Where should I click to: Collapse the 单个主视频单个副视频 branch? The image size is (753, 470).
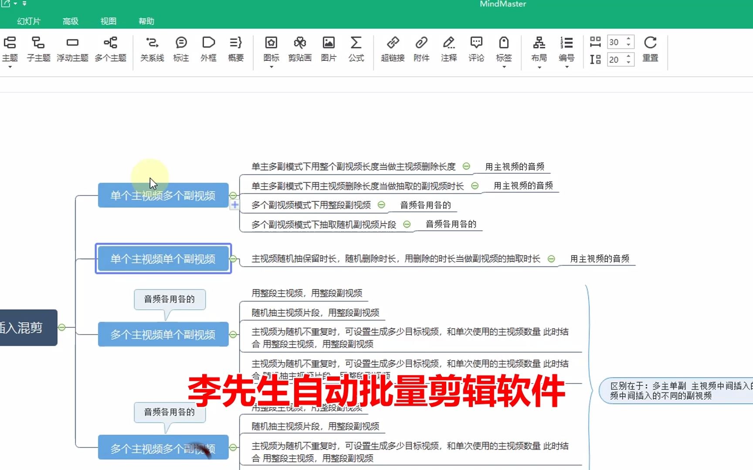[x=233, y=259]
